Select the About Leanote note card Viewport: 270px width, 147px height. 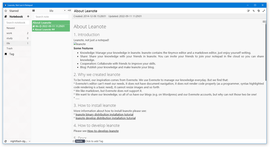pos(51,26)
